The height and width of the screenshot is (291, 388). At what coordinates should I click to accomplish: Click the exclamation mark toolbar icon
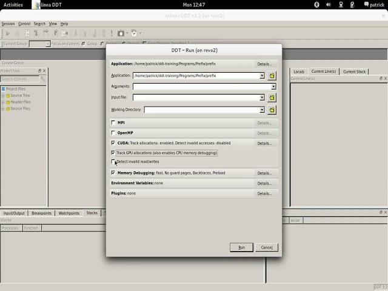(x=112, y=33)
